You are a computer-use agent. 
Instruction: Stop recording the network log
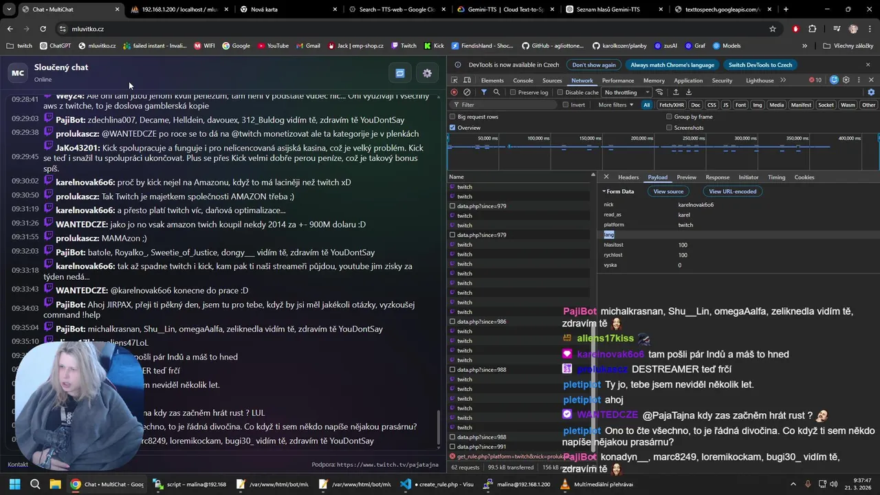point(454,92)
